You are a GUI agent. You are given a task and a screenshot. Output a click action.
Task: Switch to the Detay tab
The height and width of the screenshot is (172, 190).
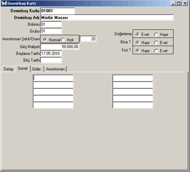(8, 69)
